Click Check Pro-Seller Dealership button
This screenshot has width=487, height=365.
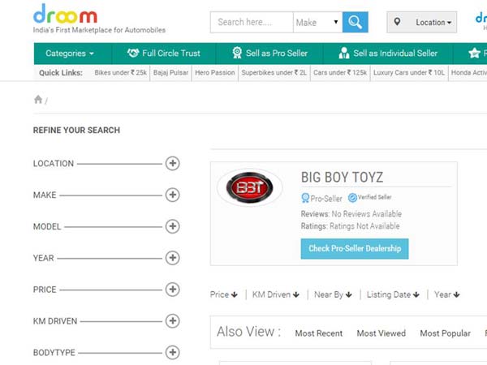[x=355, y=248]
